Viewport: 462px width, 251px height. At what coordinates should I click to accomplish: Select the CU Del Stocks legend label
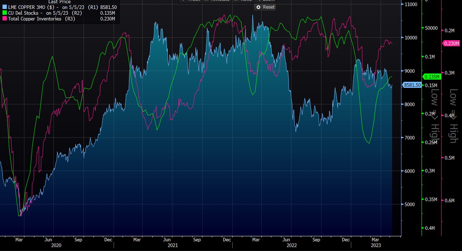click(x=24, y=13)
